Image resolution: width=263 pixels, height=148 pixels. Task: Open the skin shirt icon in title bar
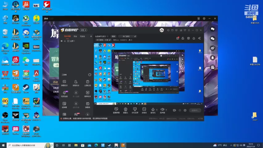(x=185, y=30)
